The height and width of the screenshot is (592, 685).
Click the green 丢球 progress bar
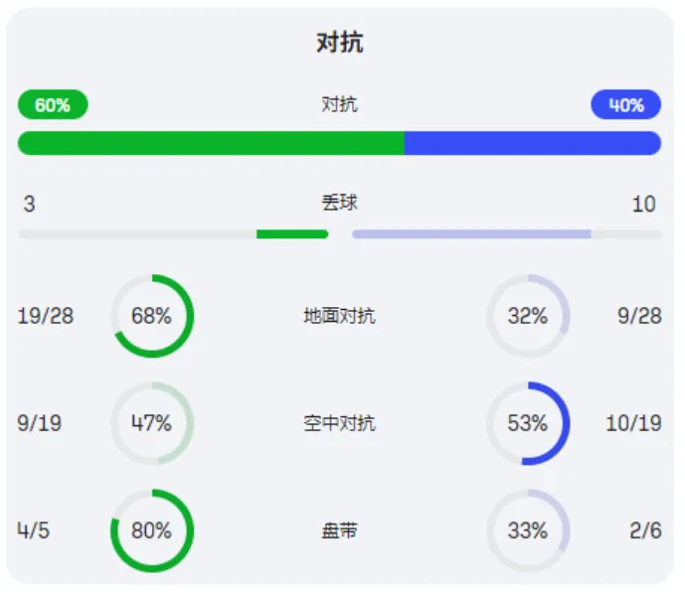click(x=291, y=234)
